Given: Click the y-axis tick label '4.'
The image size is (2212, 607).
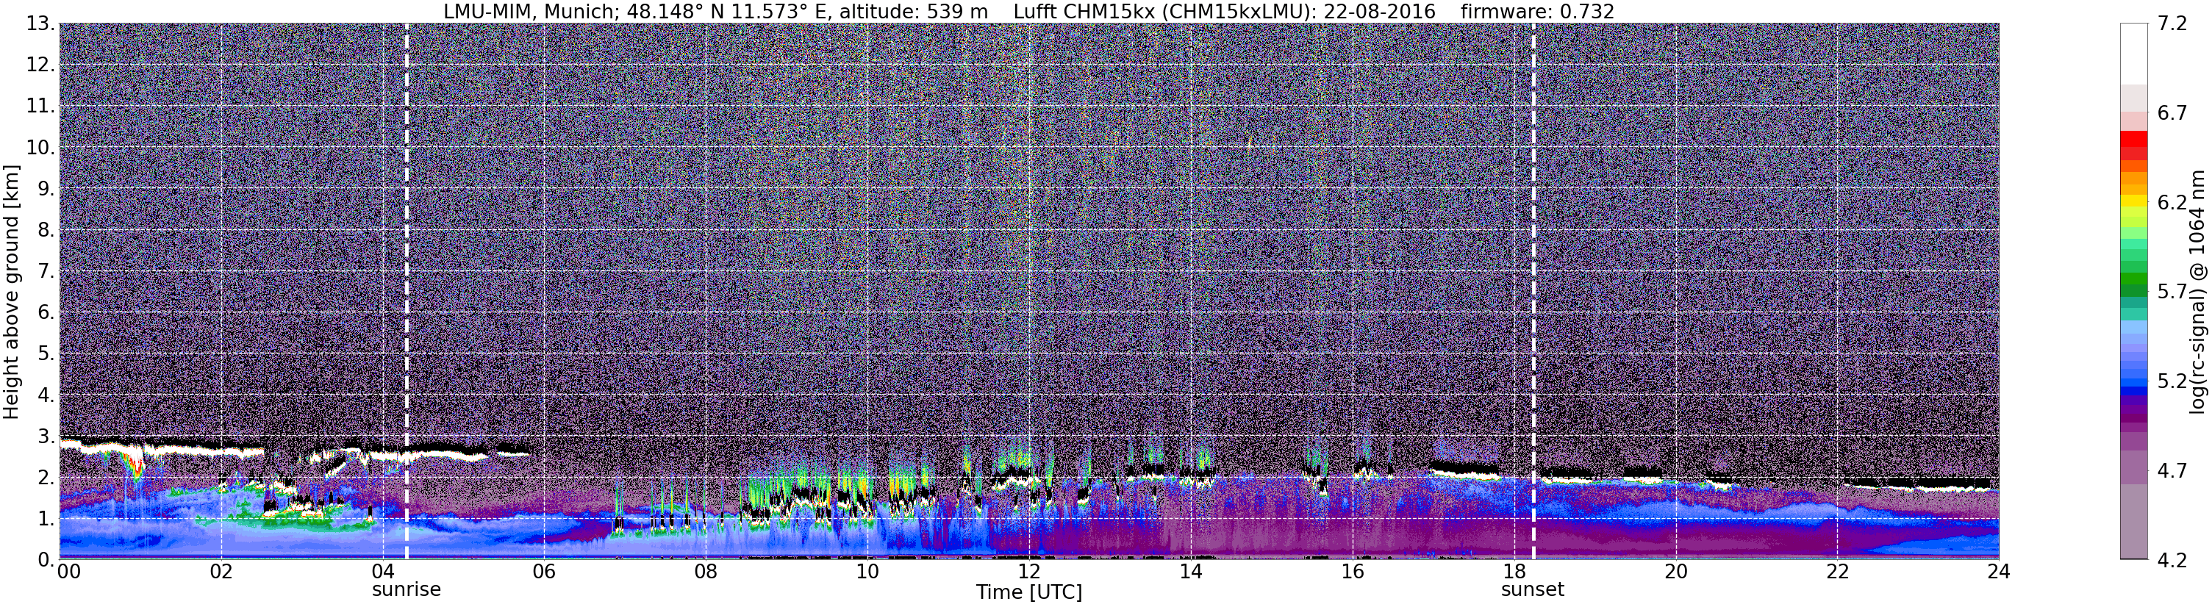Looking at the screenshot, I should (x=46, y=395).
